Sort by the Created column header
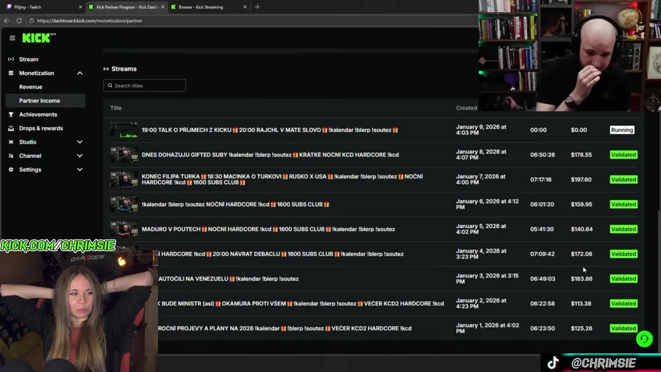The height and width of the screenshot is (372, 661). click(466, 108)
